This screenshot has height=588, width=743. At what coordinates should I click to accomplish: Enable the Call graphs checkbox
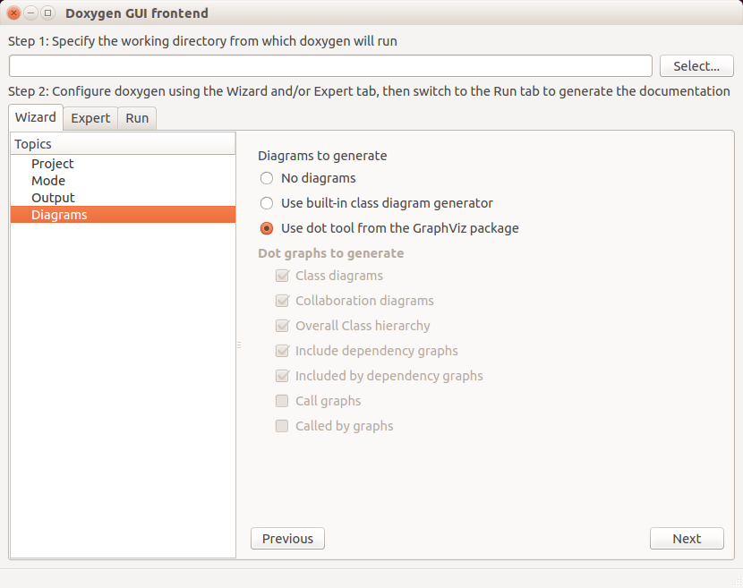282,401
